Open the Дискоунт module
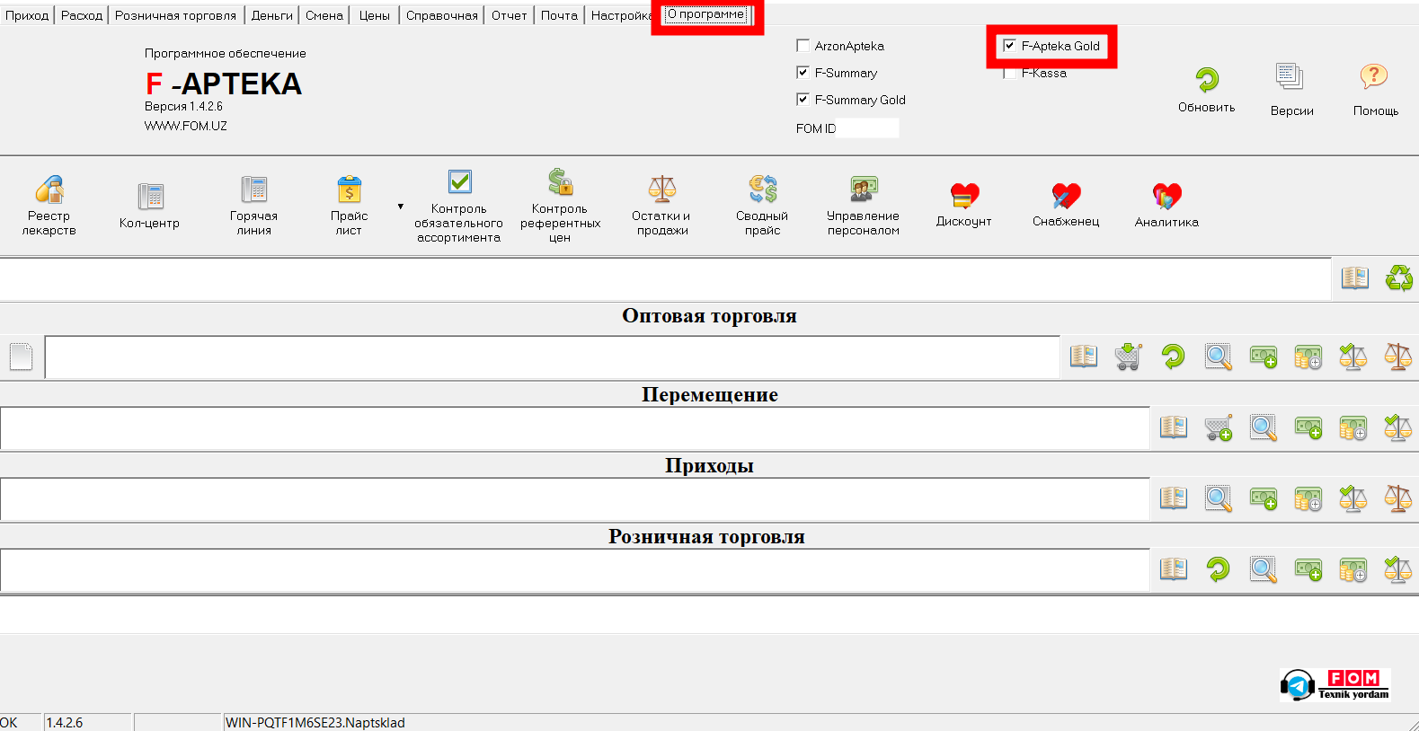Viewport: 1419px width, 731px height. [964, 205]
